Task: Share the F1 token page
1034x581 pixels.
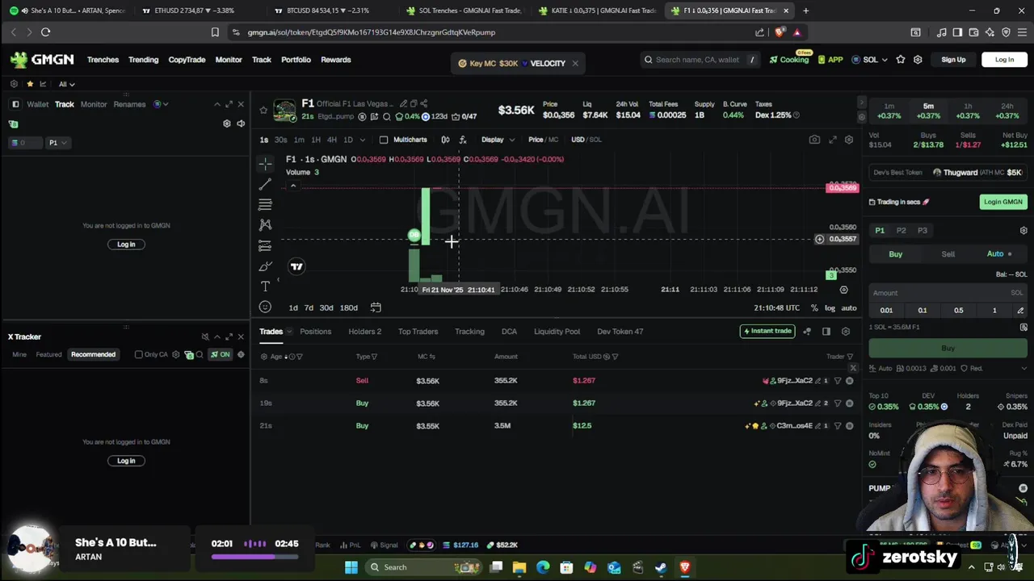Action: 423,104
